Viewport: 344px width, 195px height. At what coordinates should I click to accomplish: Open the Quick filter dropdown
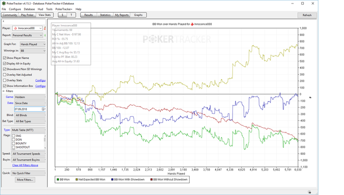coord(29,173)
